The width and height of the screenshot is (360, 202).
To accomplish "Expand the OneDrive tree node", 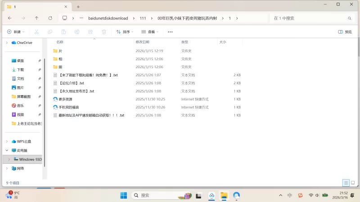I will point(7,43).
